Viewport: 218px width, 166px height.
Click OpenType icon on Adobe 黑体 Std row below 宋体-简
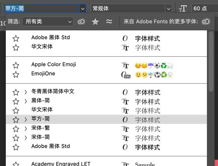coord(125,147)
